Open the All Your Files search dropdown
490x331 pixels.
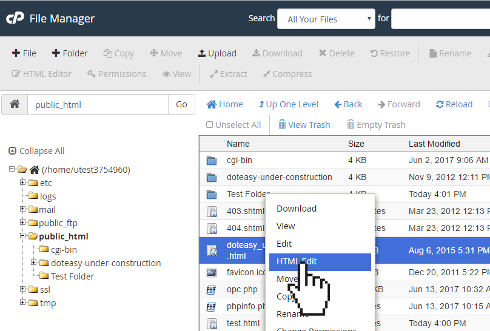click(x=326, y=19)
